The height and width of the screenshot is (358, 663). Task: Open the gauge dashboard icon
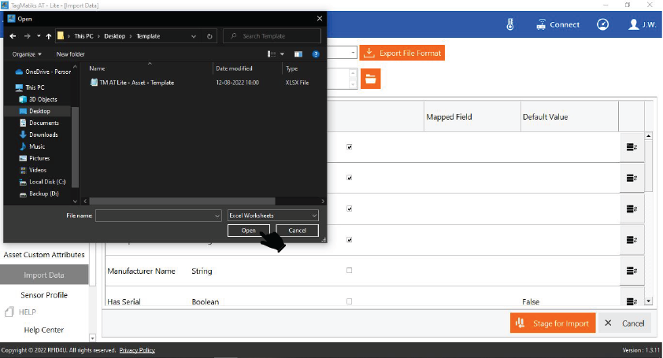(x=602, y=24)
